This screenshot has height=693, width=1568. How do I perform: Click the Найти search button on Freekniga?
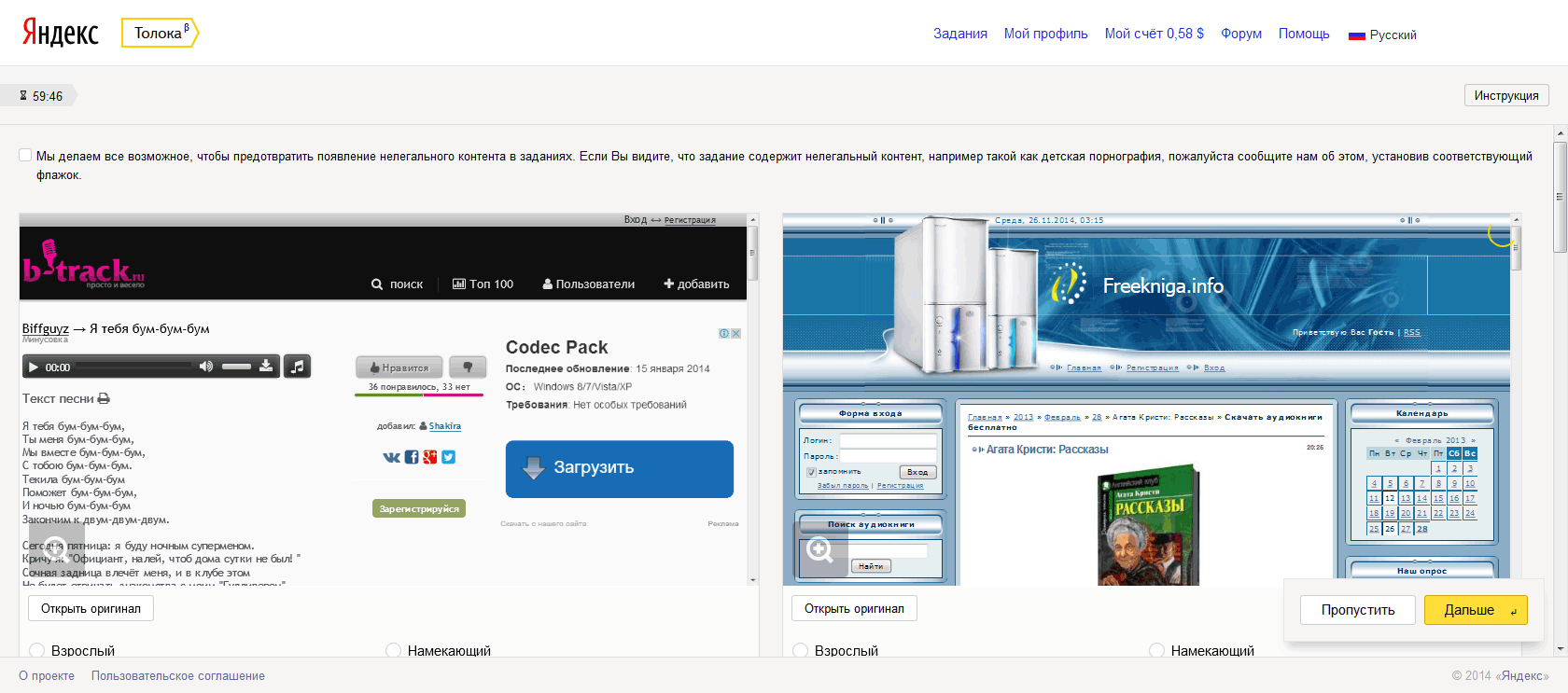tap(871, 566)
